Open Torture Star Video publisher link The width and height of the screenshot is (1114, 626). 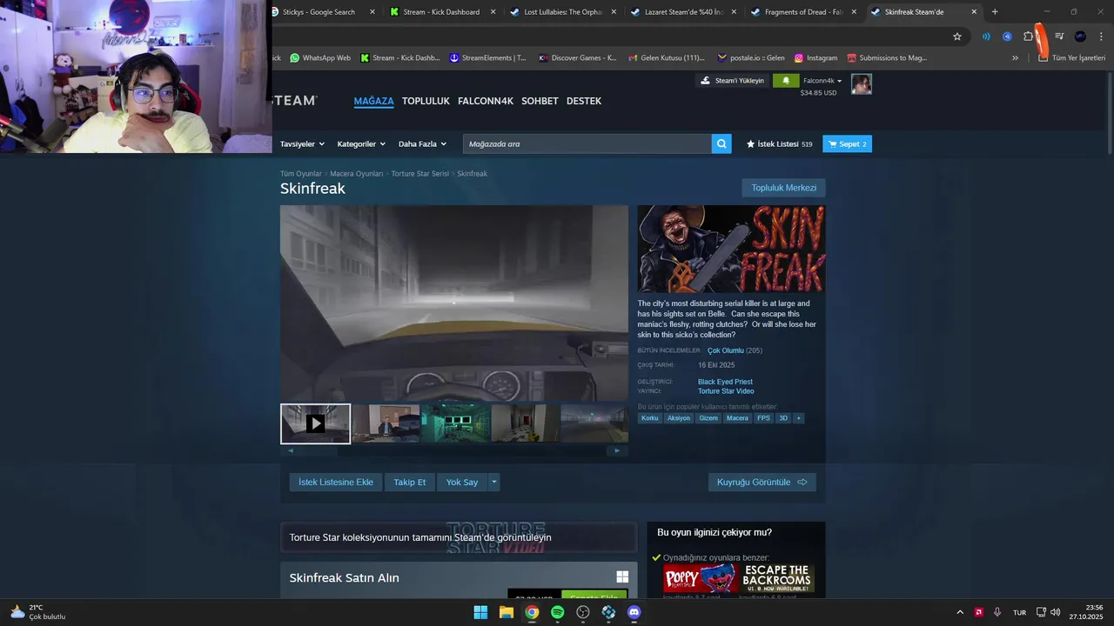(x=726, y=391)
